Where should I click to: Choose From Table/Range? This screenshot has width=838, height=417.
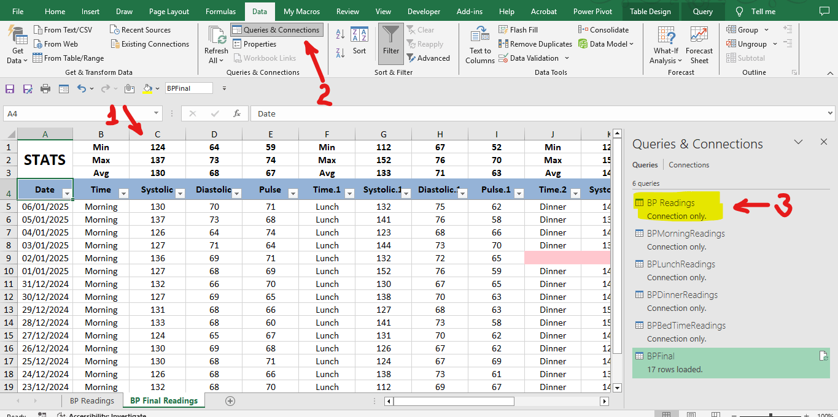pyautogui.click(x=68, y=58)
